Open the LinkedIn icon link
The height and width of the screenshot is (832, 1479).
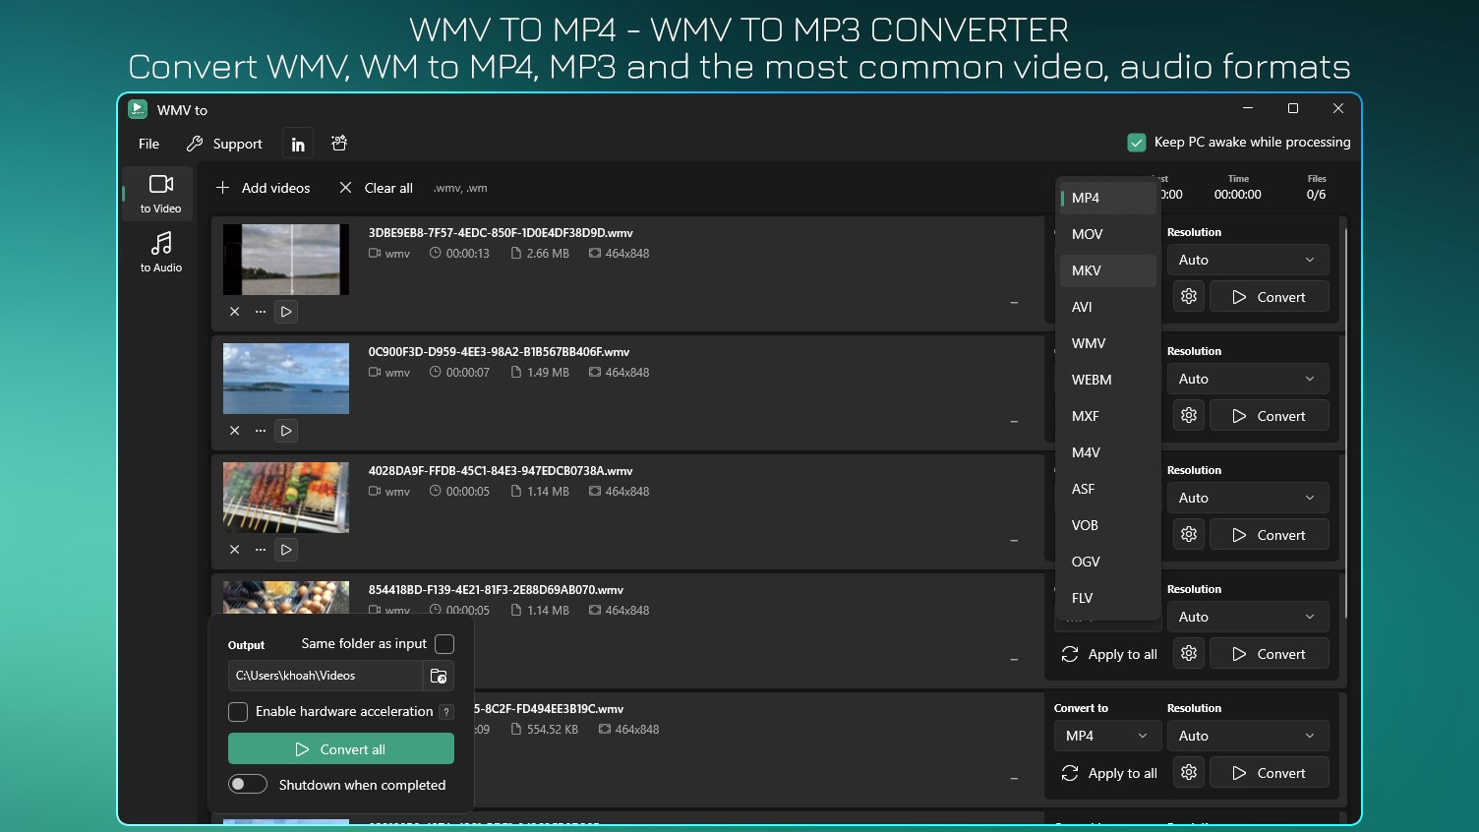[298, 144]
